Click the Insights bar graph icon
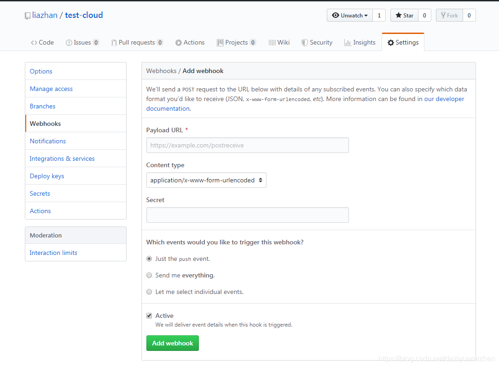The width and height of the screenshot is (499, 367). tap(348, 43)
